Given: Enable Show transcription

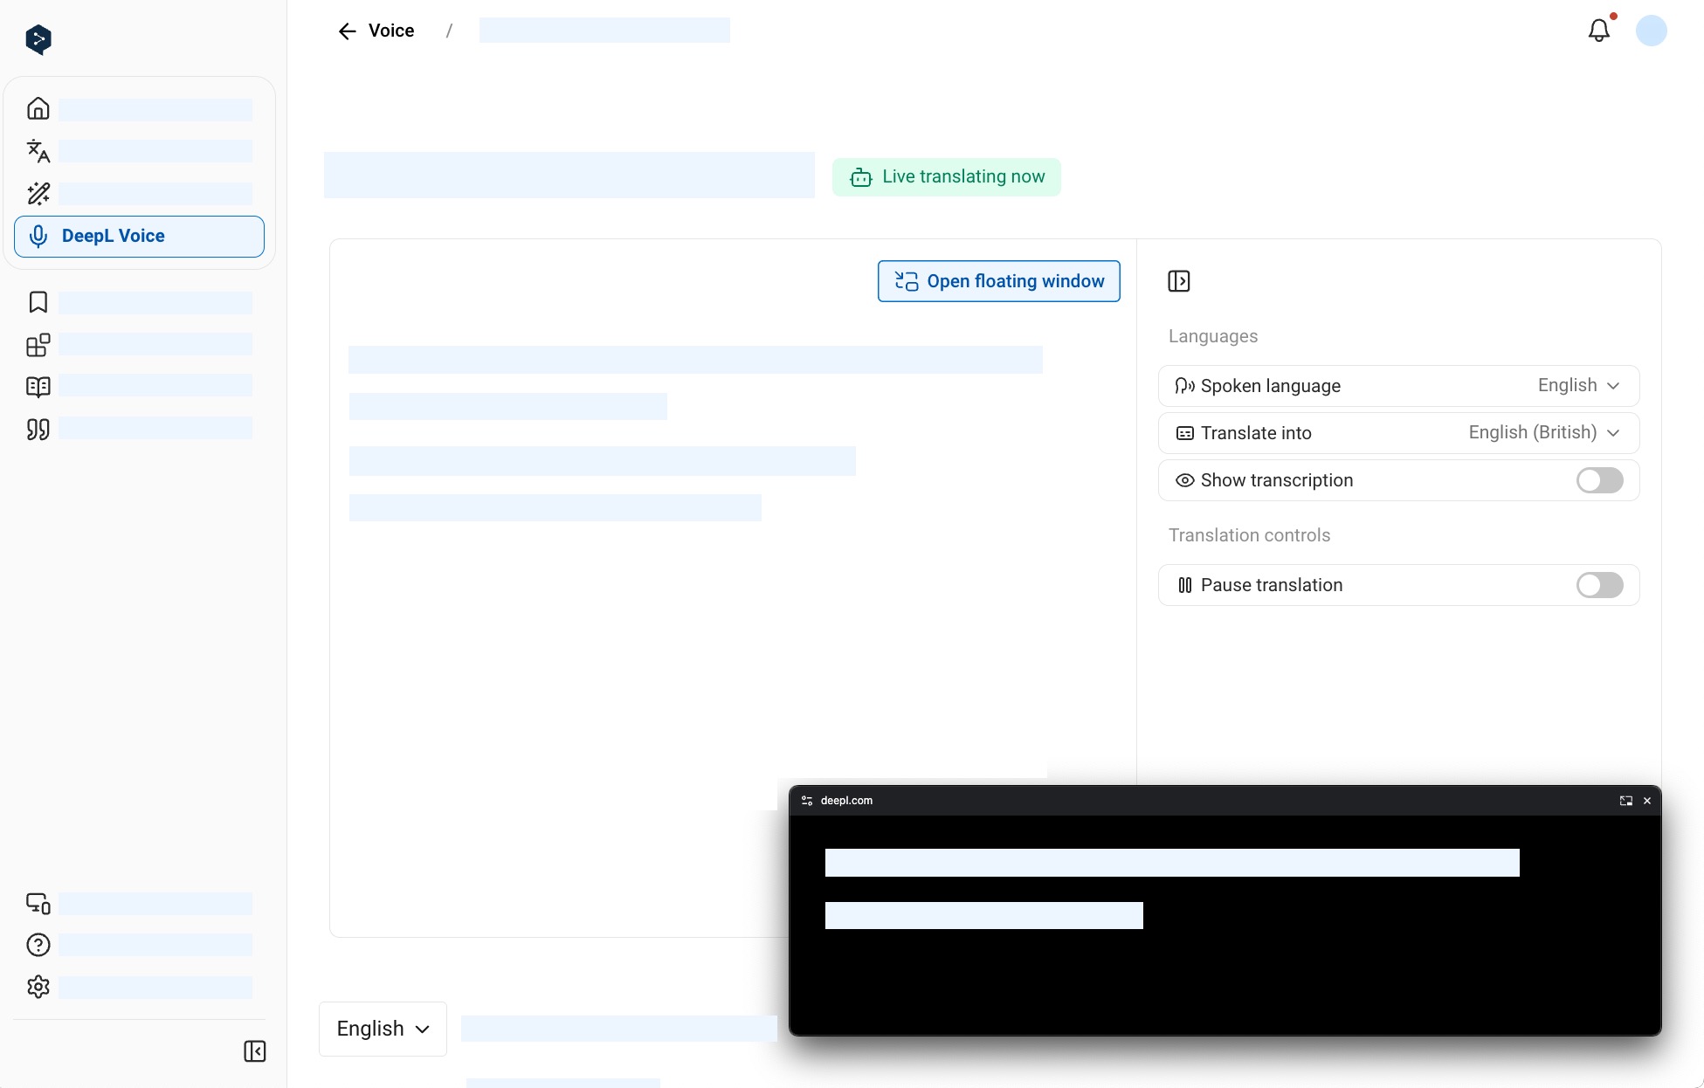Looking at the screenshot, I should click(x=1599, y=480).
